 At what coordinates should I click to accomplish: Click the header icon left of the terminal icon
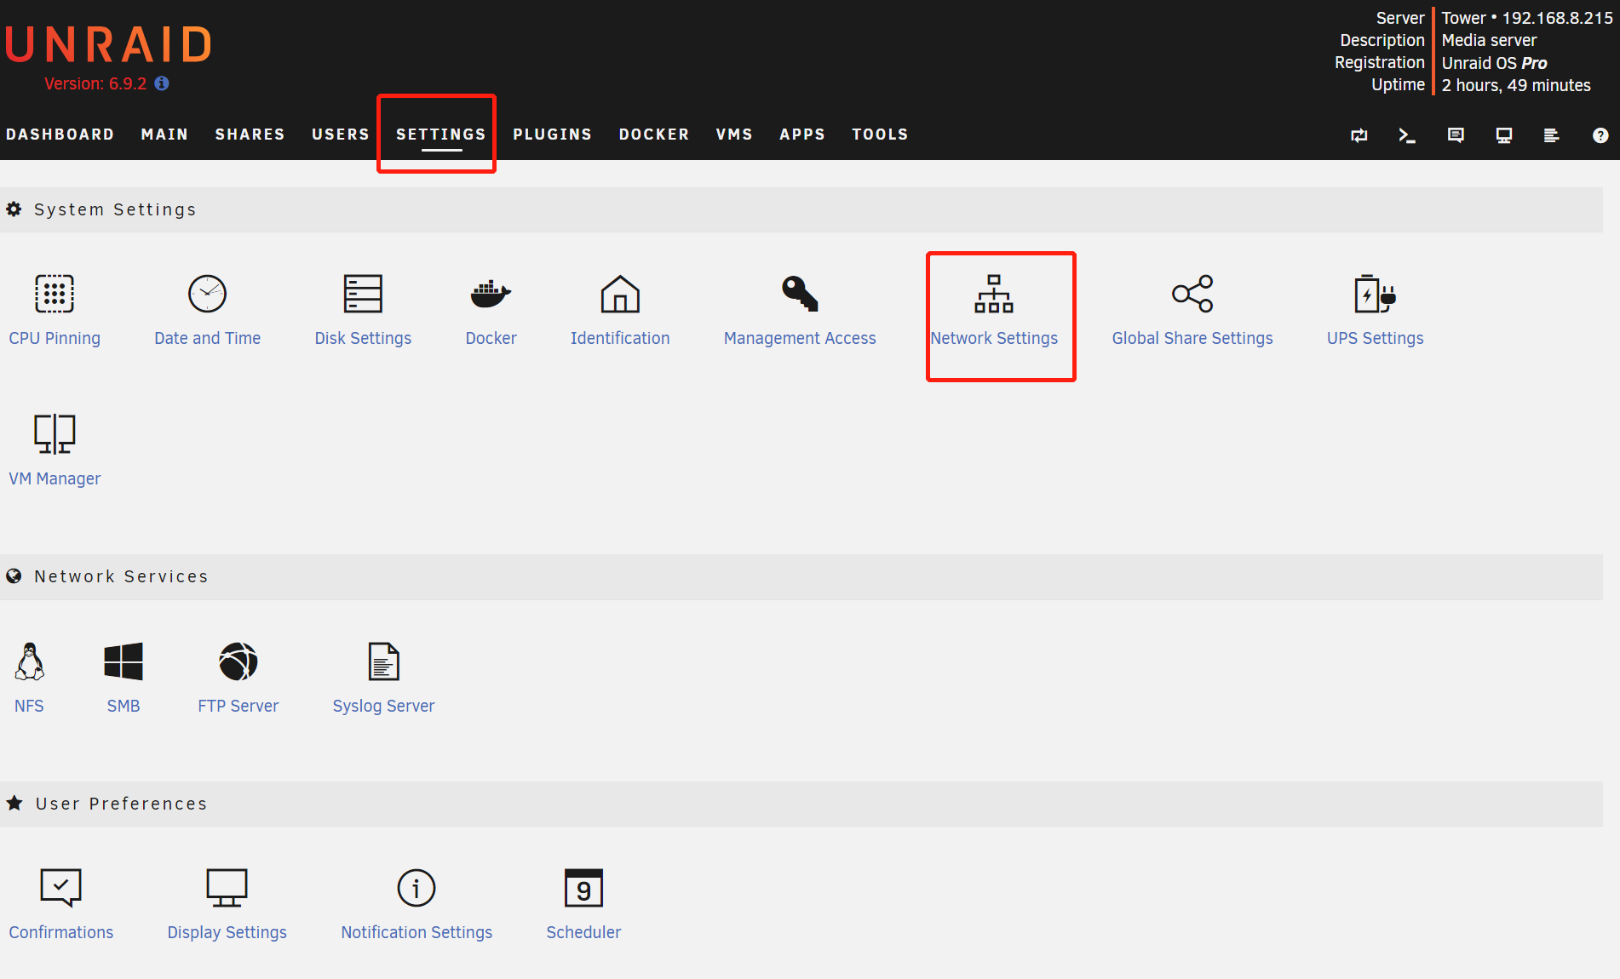pos(1359,135)
